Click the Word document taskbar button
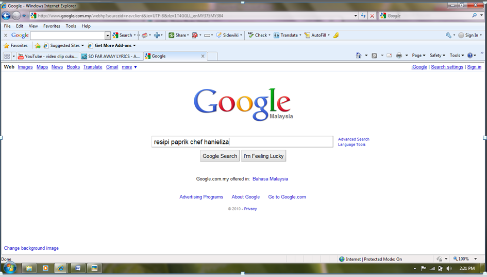This screenshot has width=487, height=277. (x=78, y=268)
